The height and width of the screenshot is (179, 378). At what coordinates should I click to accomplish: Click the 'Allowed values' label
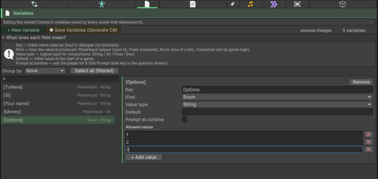pyautogui.click(x=139, y=127)
